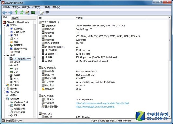The height and width of the screenshot is (124, 173).
Task: Select 系统概述 in the tree
Action: coord(18,29)
